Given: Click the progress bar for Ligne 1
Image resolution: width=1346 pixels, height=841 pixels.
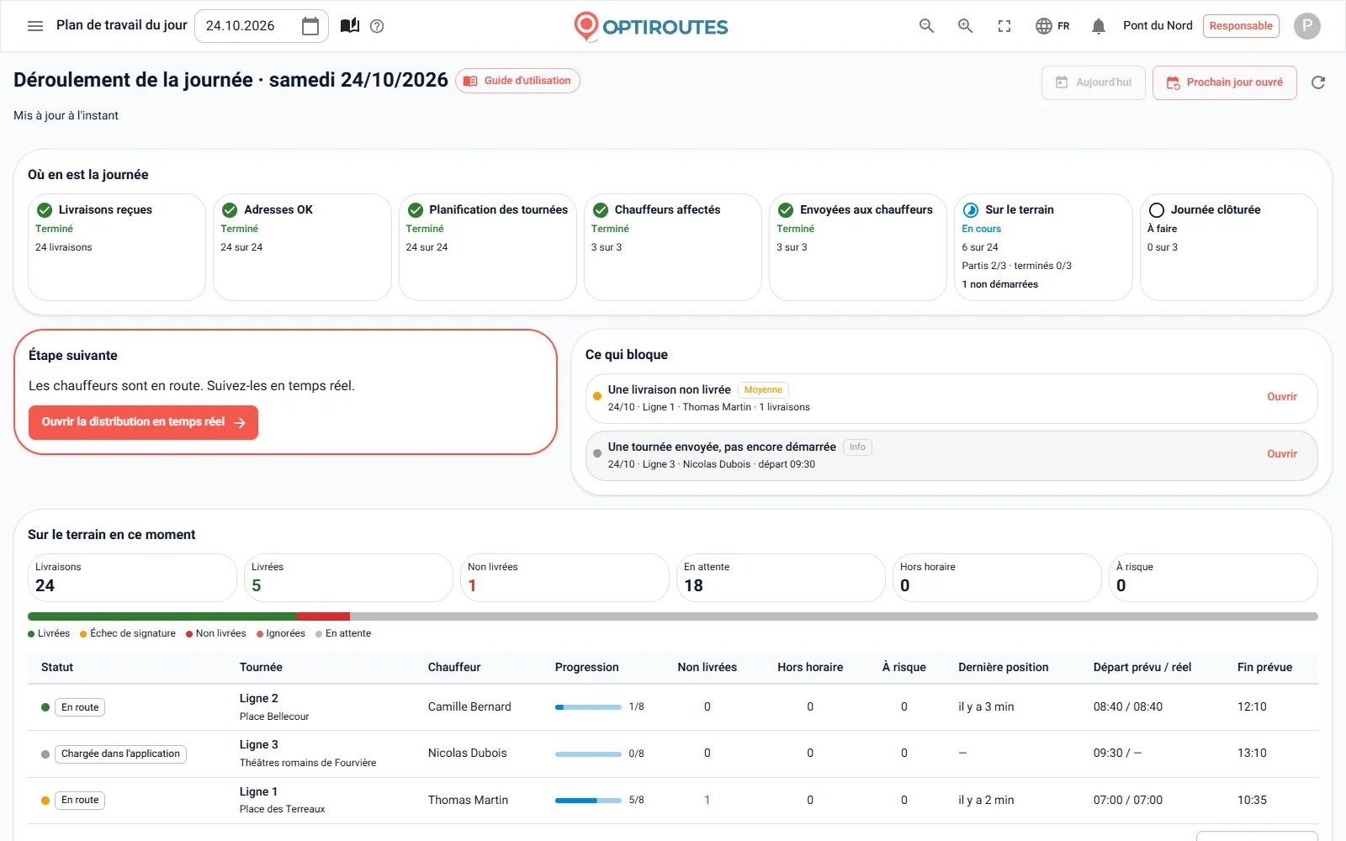Looking at the screenshot, I should (588, 801).
